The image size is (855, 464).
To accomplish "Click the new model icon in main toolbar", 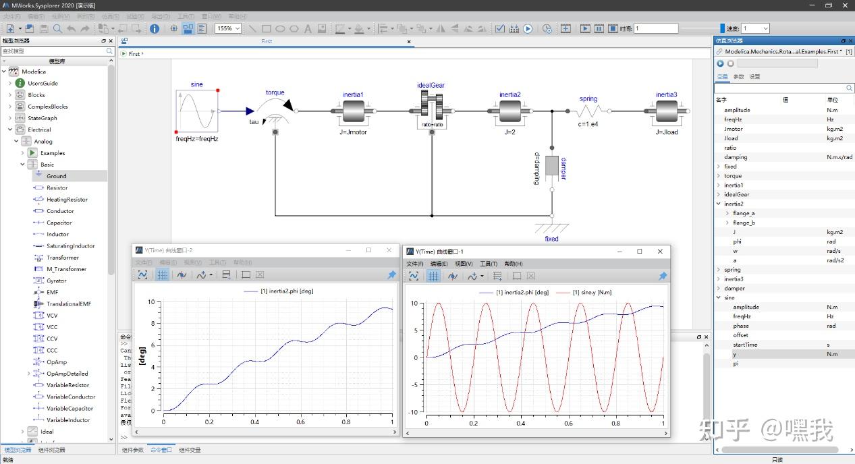I will coord(10,28).
